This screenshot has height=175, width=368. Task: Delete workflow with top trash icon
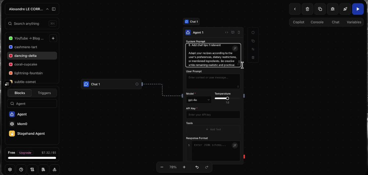tap(307, 9)
